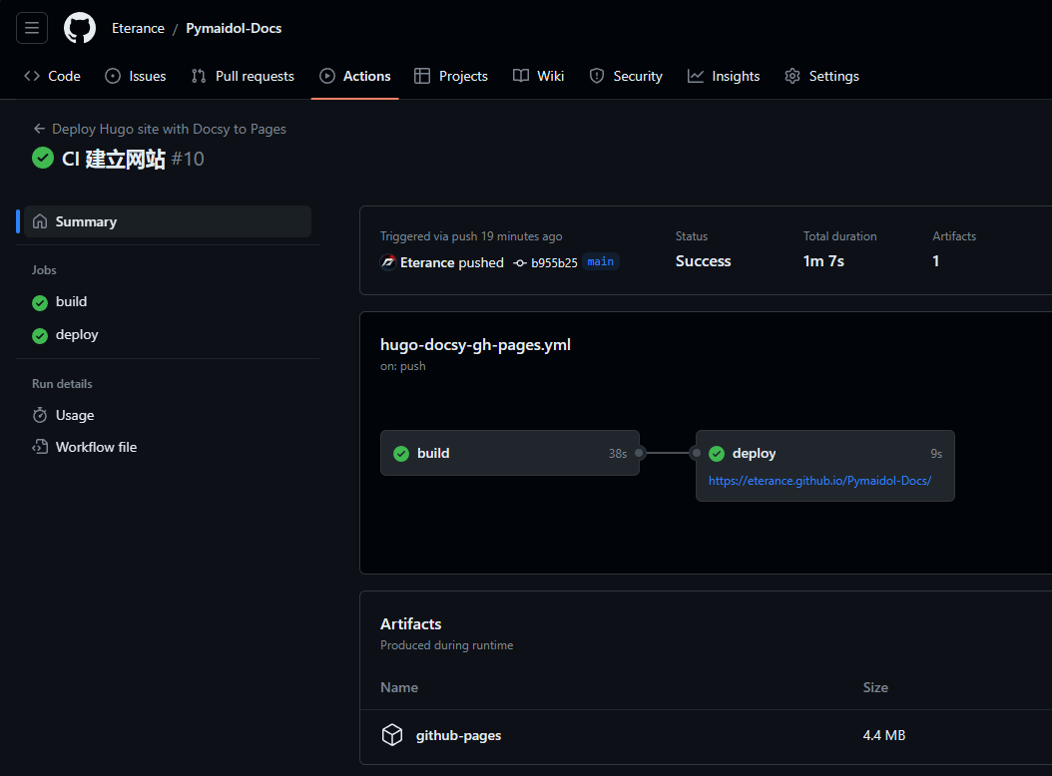Screen dimensions: 1052x776
Task: Open the Pull requests tab
Action: pyautogui.click(x=243, y=76)
